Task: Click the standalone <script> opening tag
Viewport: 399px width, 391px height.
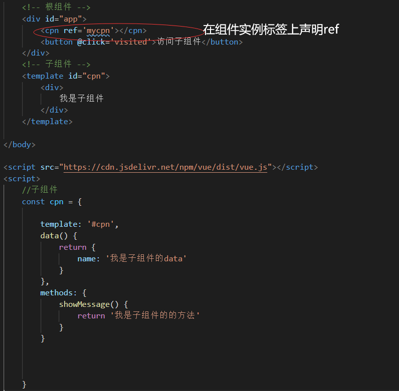Action: [22, 179]
